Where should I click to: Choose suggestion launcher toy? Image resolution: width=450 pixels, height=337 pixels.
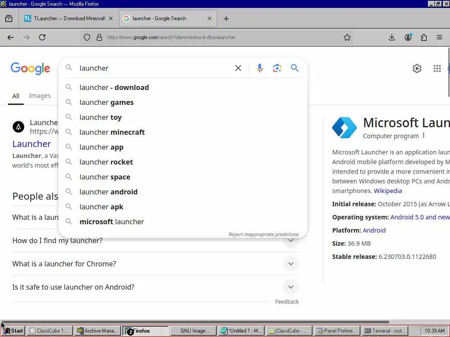pyautogui.click(x=183, y=117)
